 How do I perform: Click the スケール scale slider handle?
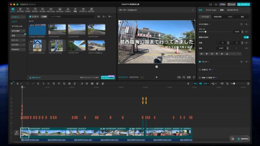(x=206, y=32)
